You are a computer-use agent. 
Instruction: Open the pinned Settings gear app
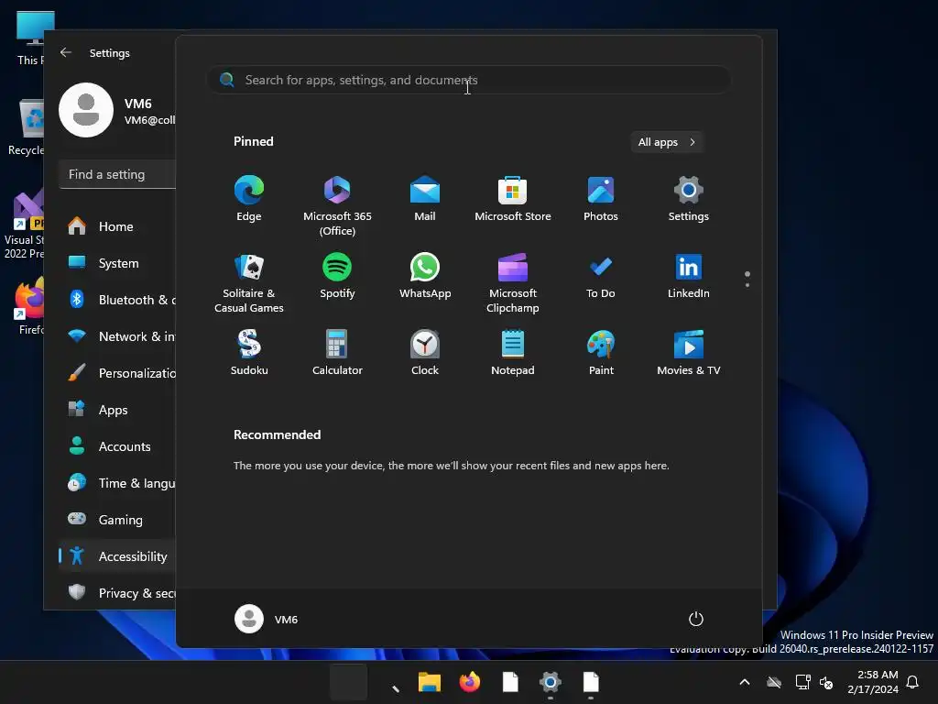coord(689,199)
